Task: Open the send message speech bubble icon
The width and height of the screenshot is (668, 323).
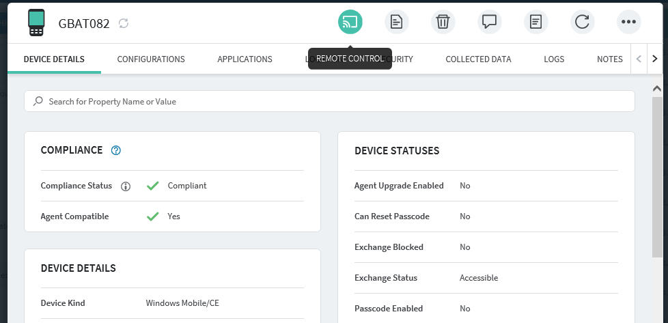Action: pyautogui.click(x=489, y=22)
